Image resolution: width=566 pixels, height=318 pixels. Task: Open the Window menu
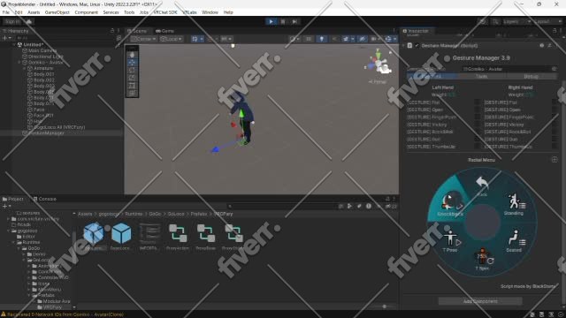click(x=210, y=12)
